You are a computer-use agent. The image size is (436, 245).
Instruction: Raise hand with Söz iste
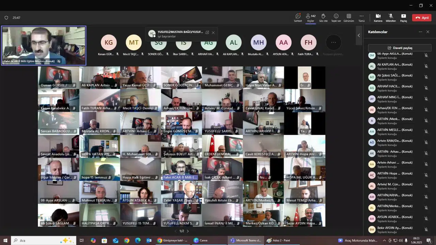[323, 17]
